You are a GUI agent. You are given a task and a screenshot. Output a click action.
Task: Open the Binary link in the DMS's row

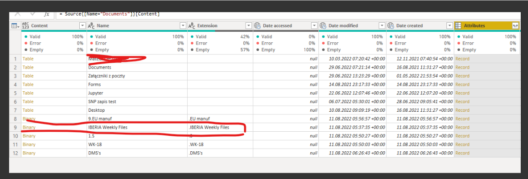click(x=29, y=153)
